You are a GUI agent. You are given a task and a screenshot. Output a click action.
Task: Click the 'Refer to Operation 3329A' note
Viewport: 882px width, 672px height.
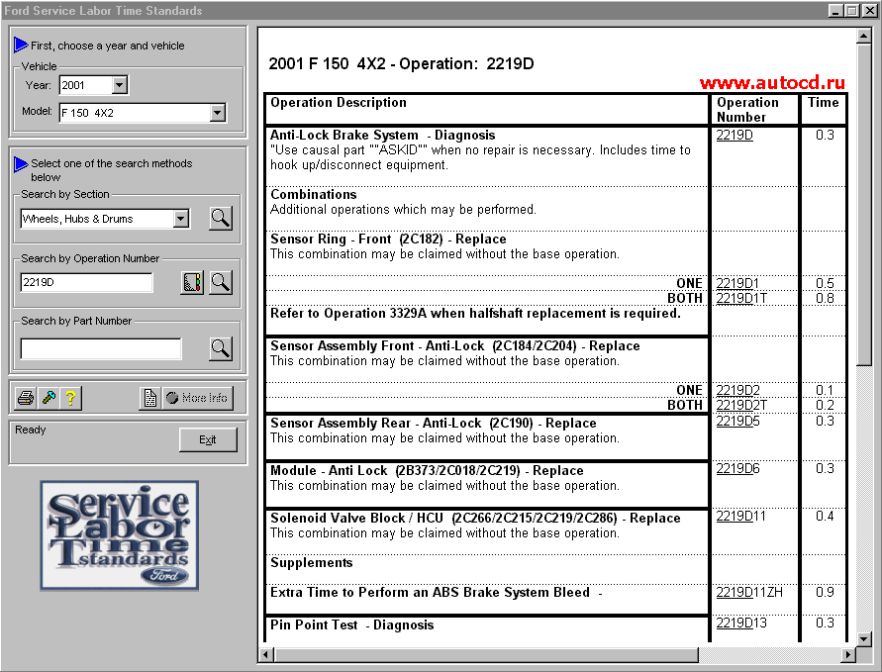coord(475,313)
